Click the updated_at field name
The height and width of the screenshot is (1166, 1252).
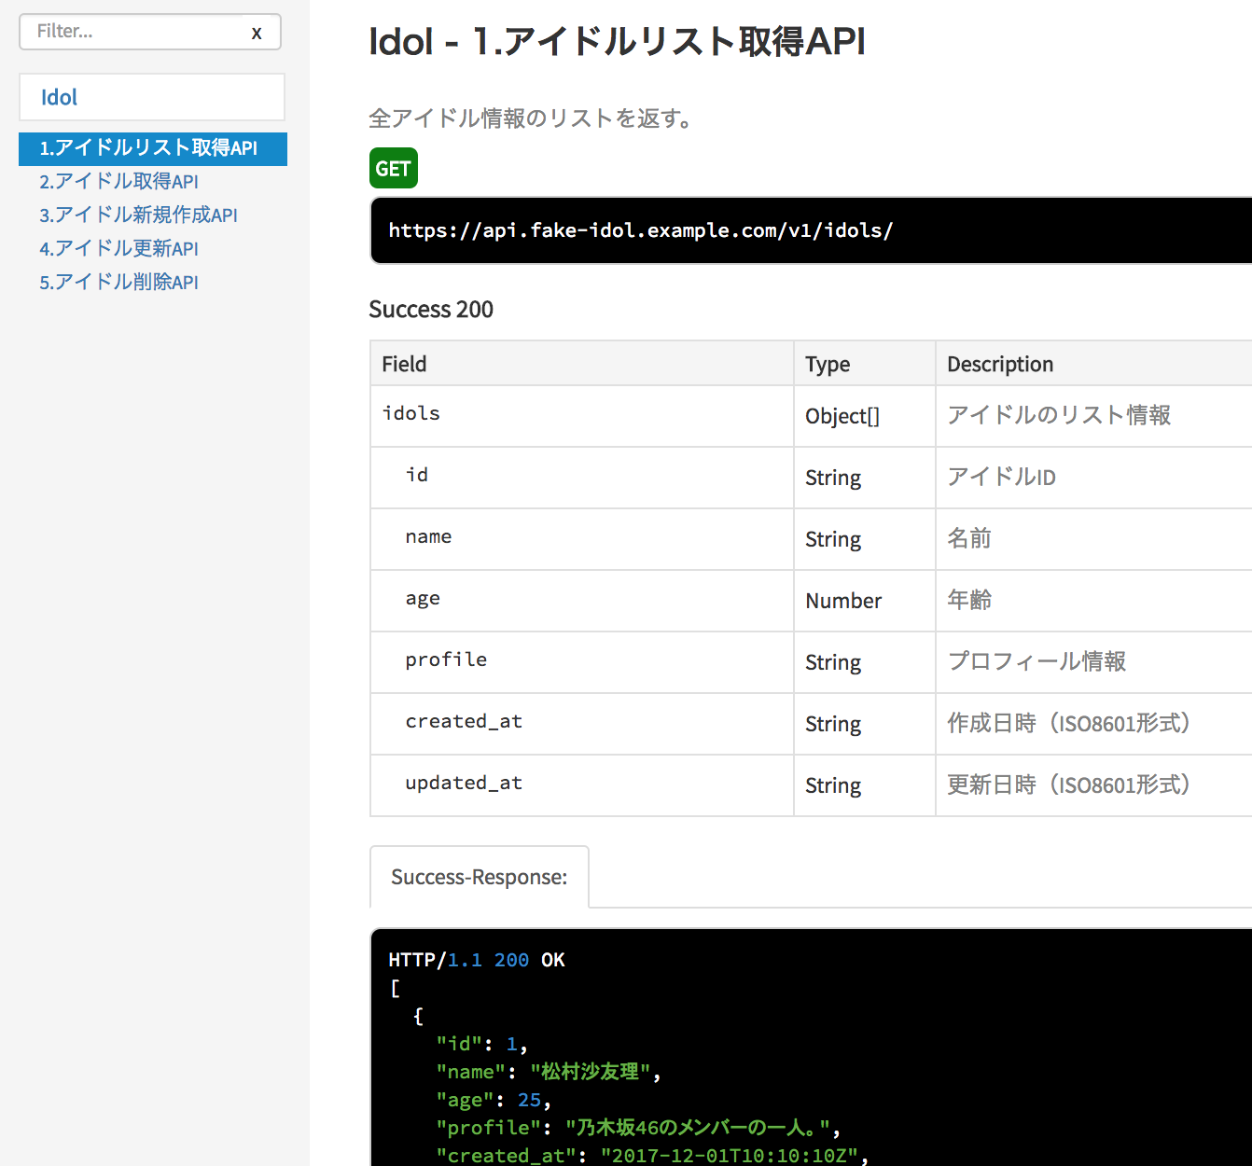point(464,783)
